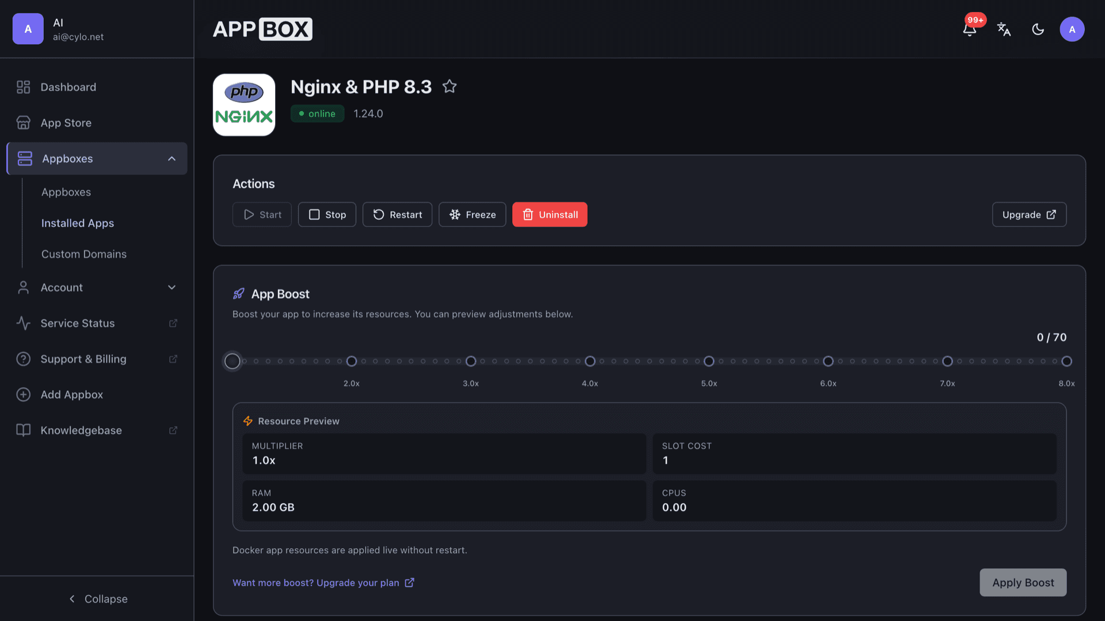The height and width of the screenshot is (621, 1105).
Task: Set boost slider to 3.0x mark
Action: [x=471, y=361]
